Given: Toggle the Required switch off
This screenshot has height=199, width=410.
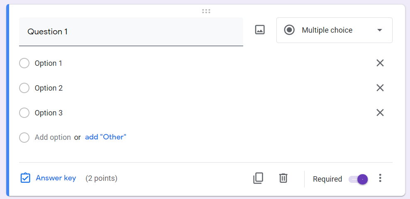Looking at the screenshot, I should 359,179.
